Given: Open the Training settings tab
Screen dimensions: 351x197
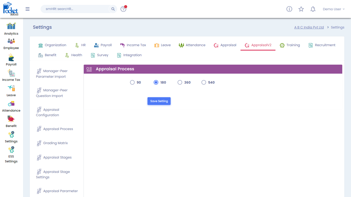Looking at the screenshot, I should coord(290,45).
